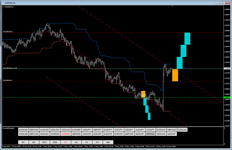Click the chart shift triangle marker

[x=172, y=6]
